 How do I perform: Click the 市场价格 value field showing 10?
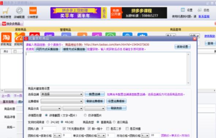coord(155,136)
